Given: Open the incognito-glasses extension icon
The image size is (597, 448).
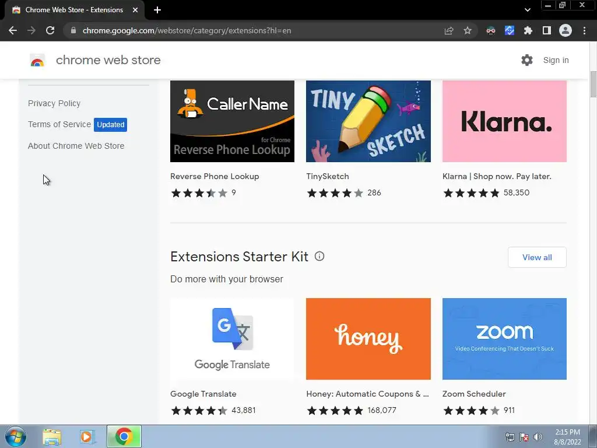Looking at the screenshot, I should pyautogui.click(x=491, y=30).
